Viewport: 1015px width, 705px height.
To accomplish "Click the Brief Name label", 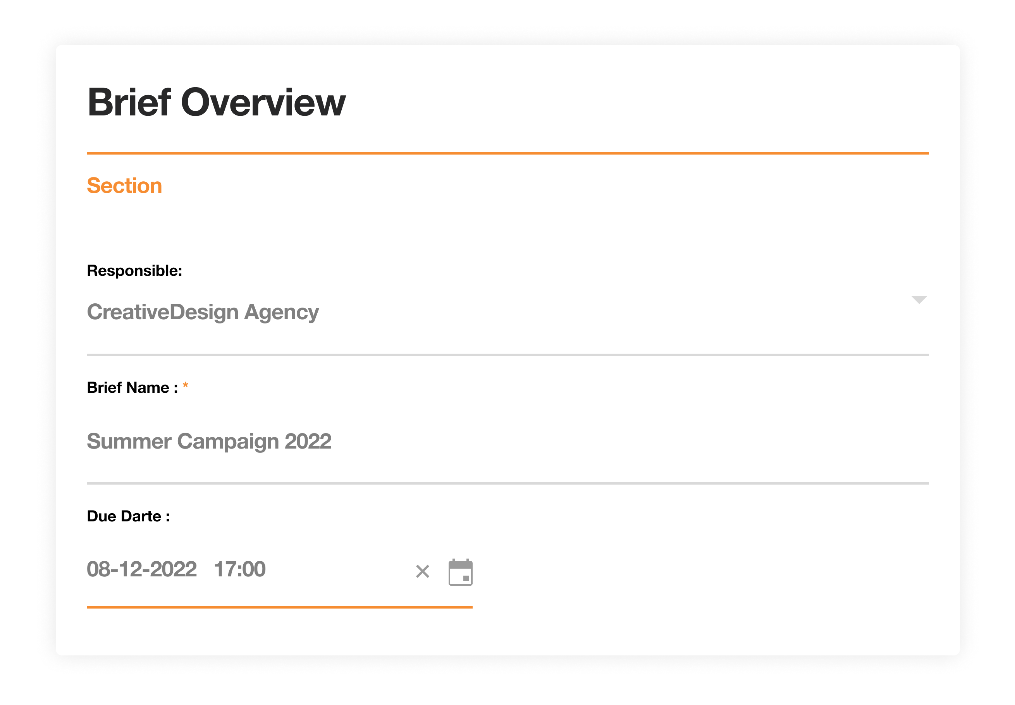I will click(x=132, y=387).
